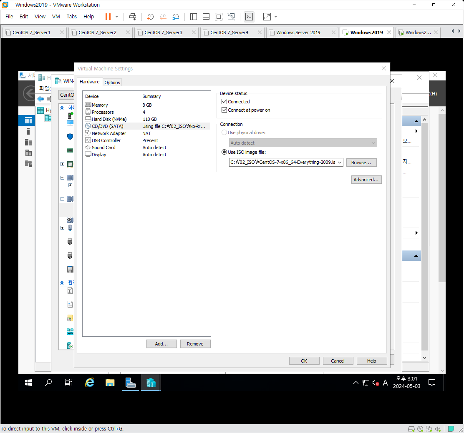The image size is (464, 433).
Task: Show hidden icons in guest system tray
Action: 356,383
